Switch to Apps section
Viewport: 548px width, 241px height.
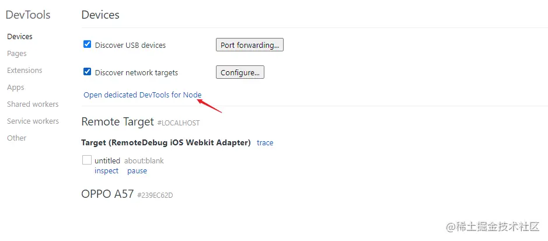point(16,87)
